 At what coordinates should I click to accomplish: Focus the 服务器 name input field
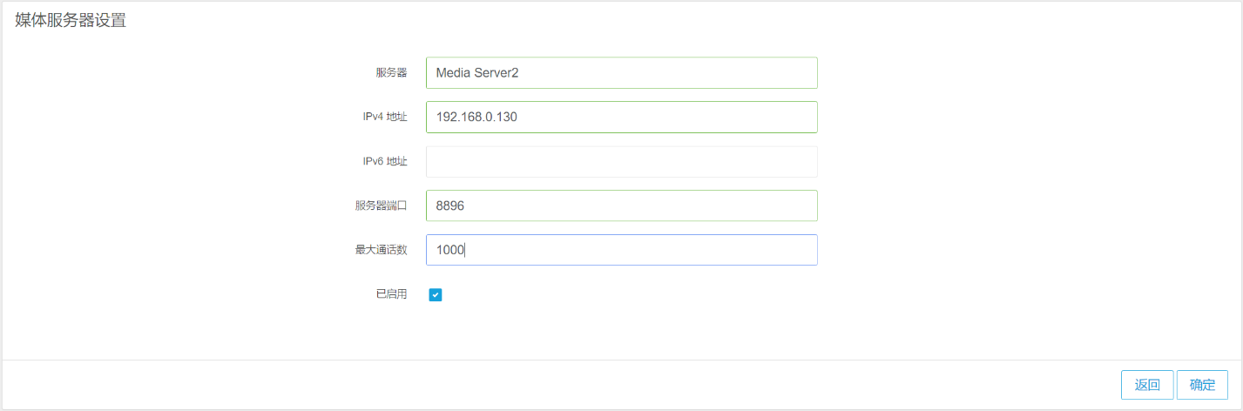(622, 73)
